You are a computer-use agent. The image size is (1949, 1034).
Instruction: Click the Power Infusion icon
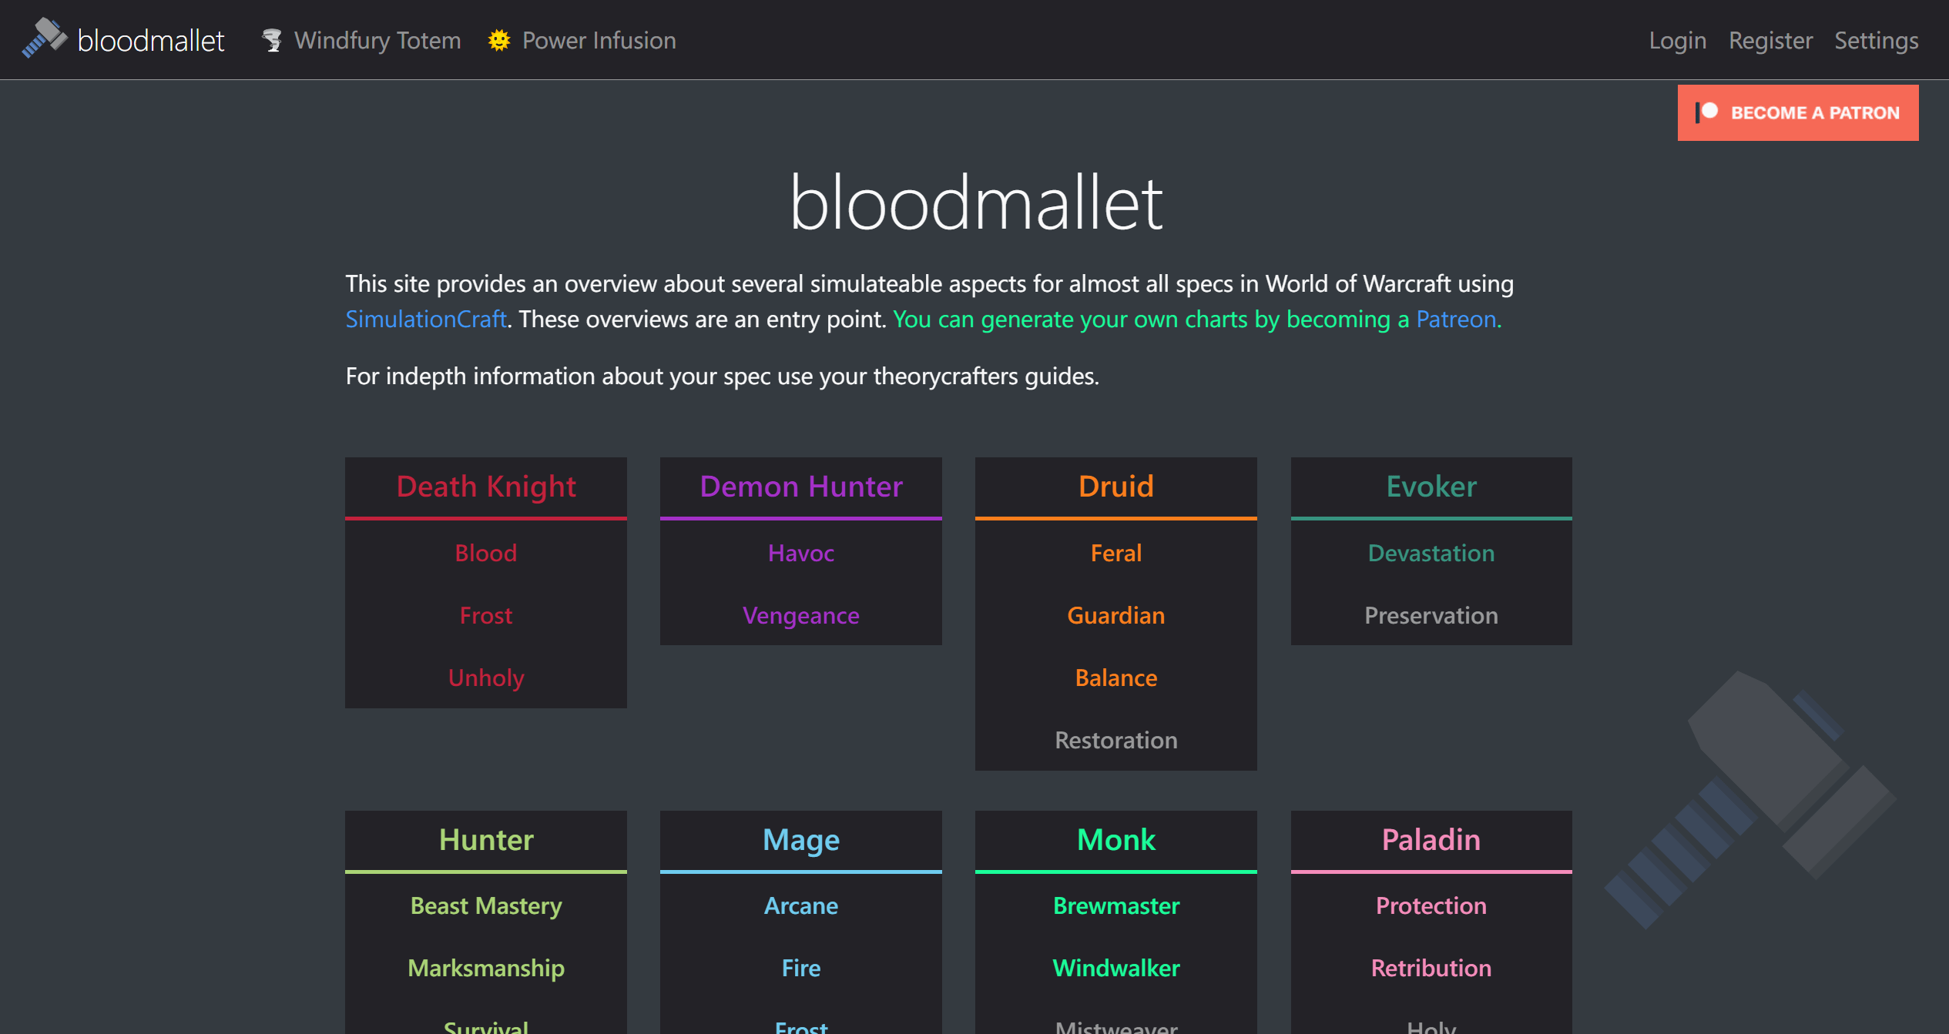[x=499, y=40]
